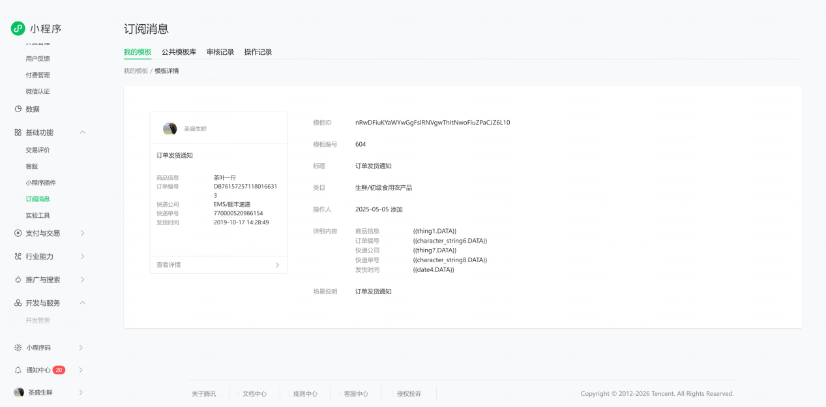
Task: Go to the 操作记录 tab
Action: (258, 52)
